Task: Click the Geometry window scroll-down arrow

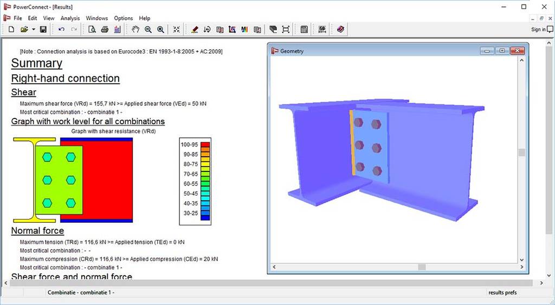Action: (x=521, y=260)
